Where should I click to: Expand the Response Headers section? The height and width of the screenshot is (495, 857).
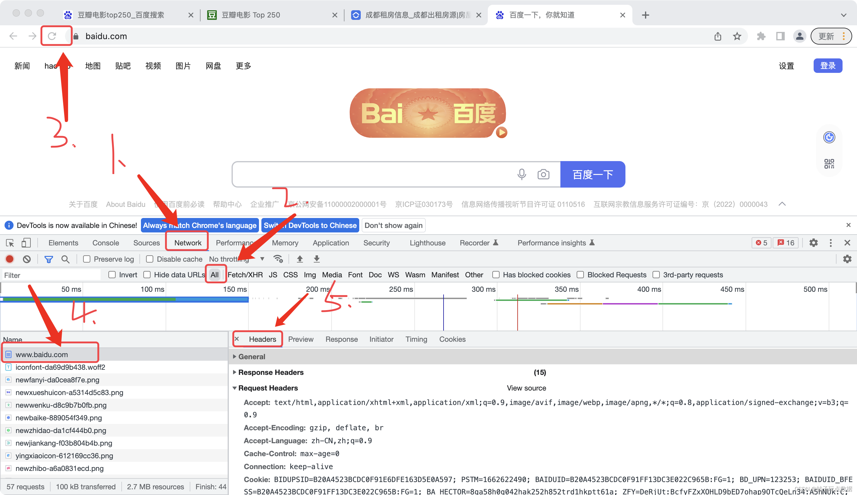pyautogui.click(x=271, y=372)
